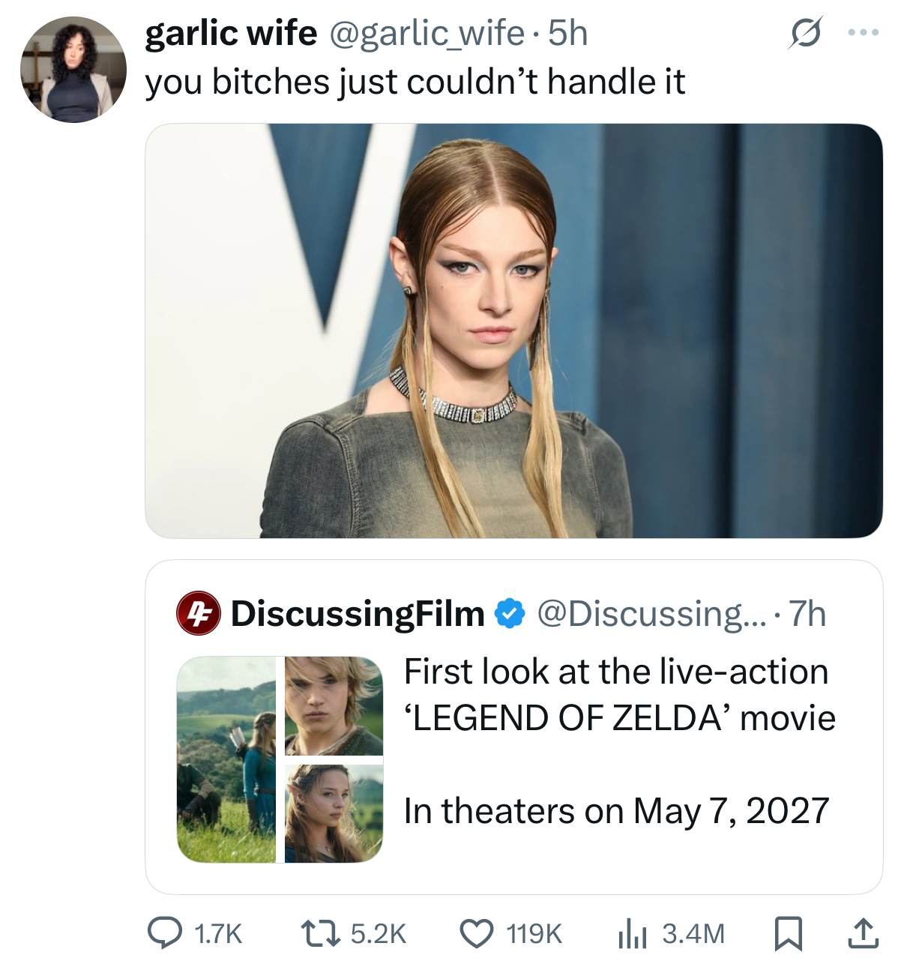View the bottom-right elf-eared character thumbnail

tap(334, 813)
